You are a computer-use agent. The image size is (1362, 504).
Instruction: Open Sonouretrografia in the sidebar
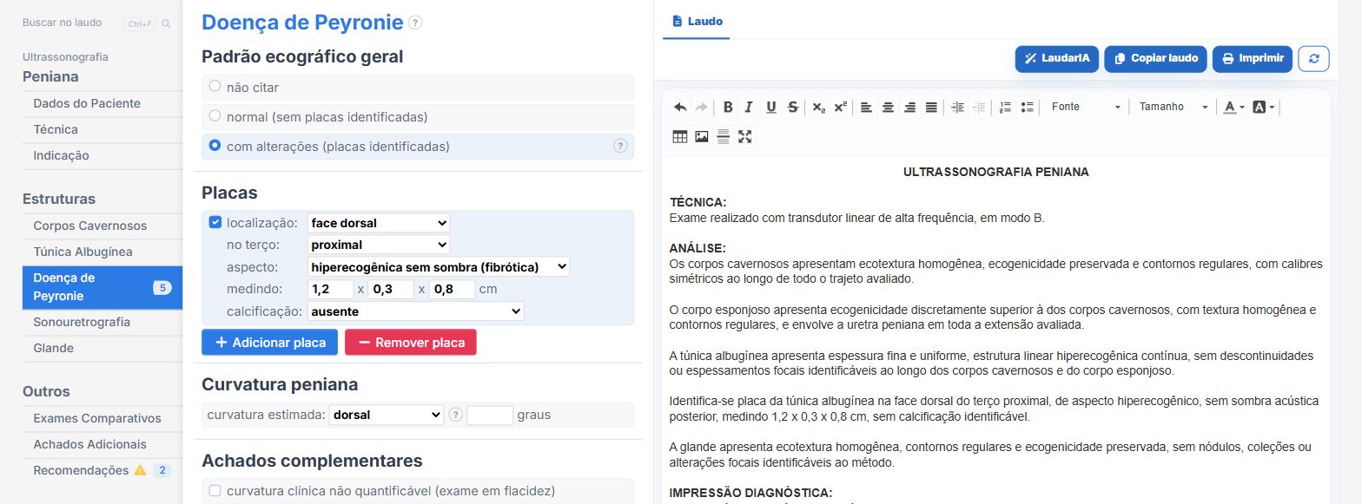(x=82, y=322)
